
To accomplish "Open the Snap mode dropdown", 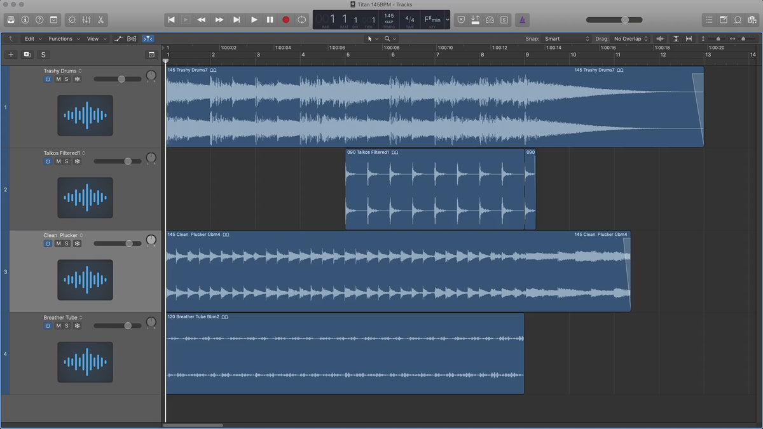I will tap(567, 39).
